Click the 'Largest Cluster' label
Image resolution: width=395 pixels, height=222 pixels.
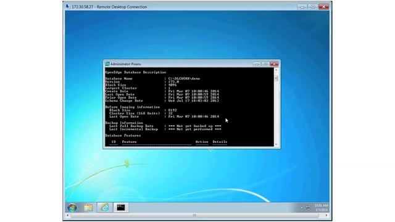point(121,88)
